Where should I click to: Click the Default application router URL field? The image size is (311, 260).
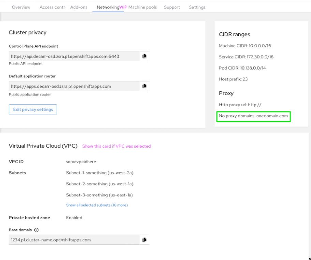pos(74,86)
